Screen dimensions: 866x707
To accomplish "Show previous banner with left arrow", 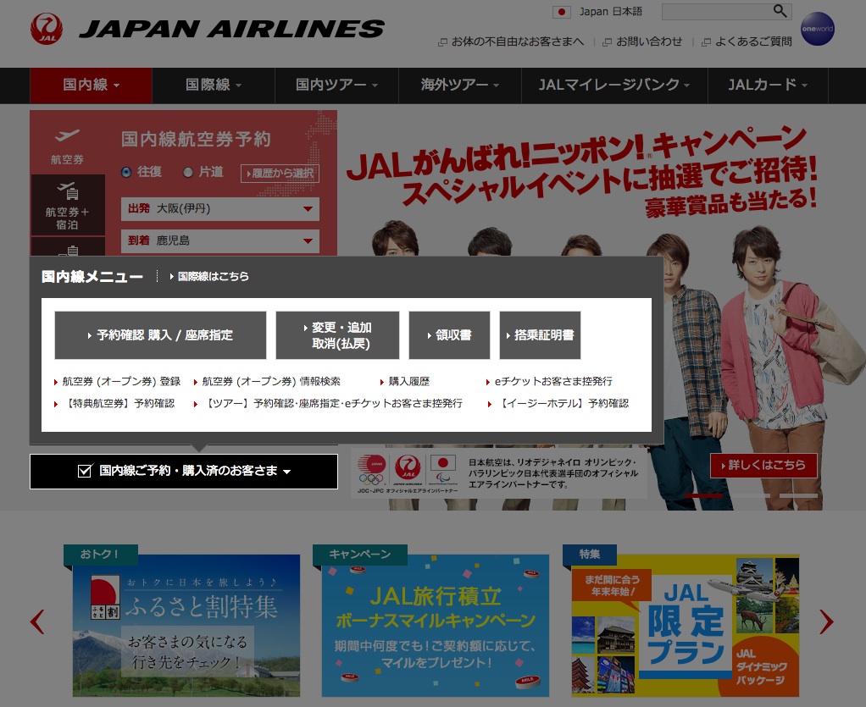I will pyautogui.click(x=37, y=622).
